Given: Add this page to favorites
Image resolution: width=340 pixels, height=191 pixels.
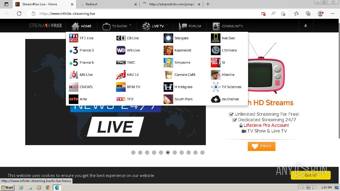Looking at the screenshot, I should (283, 14).
